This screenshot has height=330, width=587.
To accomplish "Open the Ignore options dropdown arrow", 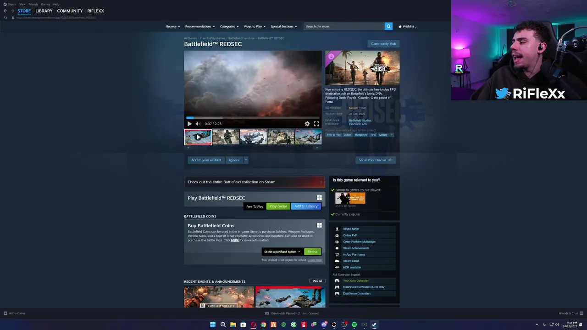I will point(246,160).
